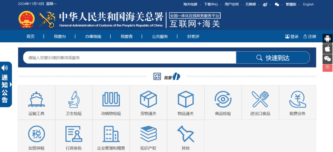The width and height of the screenshot is (333, 152).
Task: Collapse the side toolbar with red arrow button
Action: [x=327, y=68]
